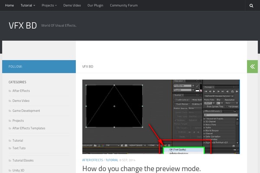
Task: Expand the Projects dropdown in navigation bar
Action: click(x=49, y=6)
